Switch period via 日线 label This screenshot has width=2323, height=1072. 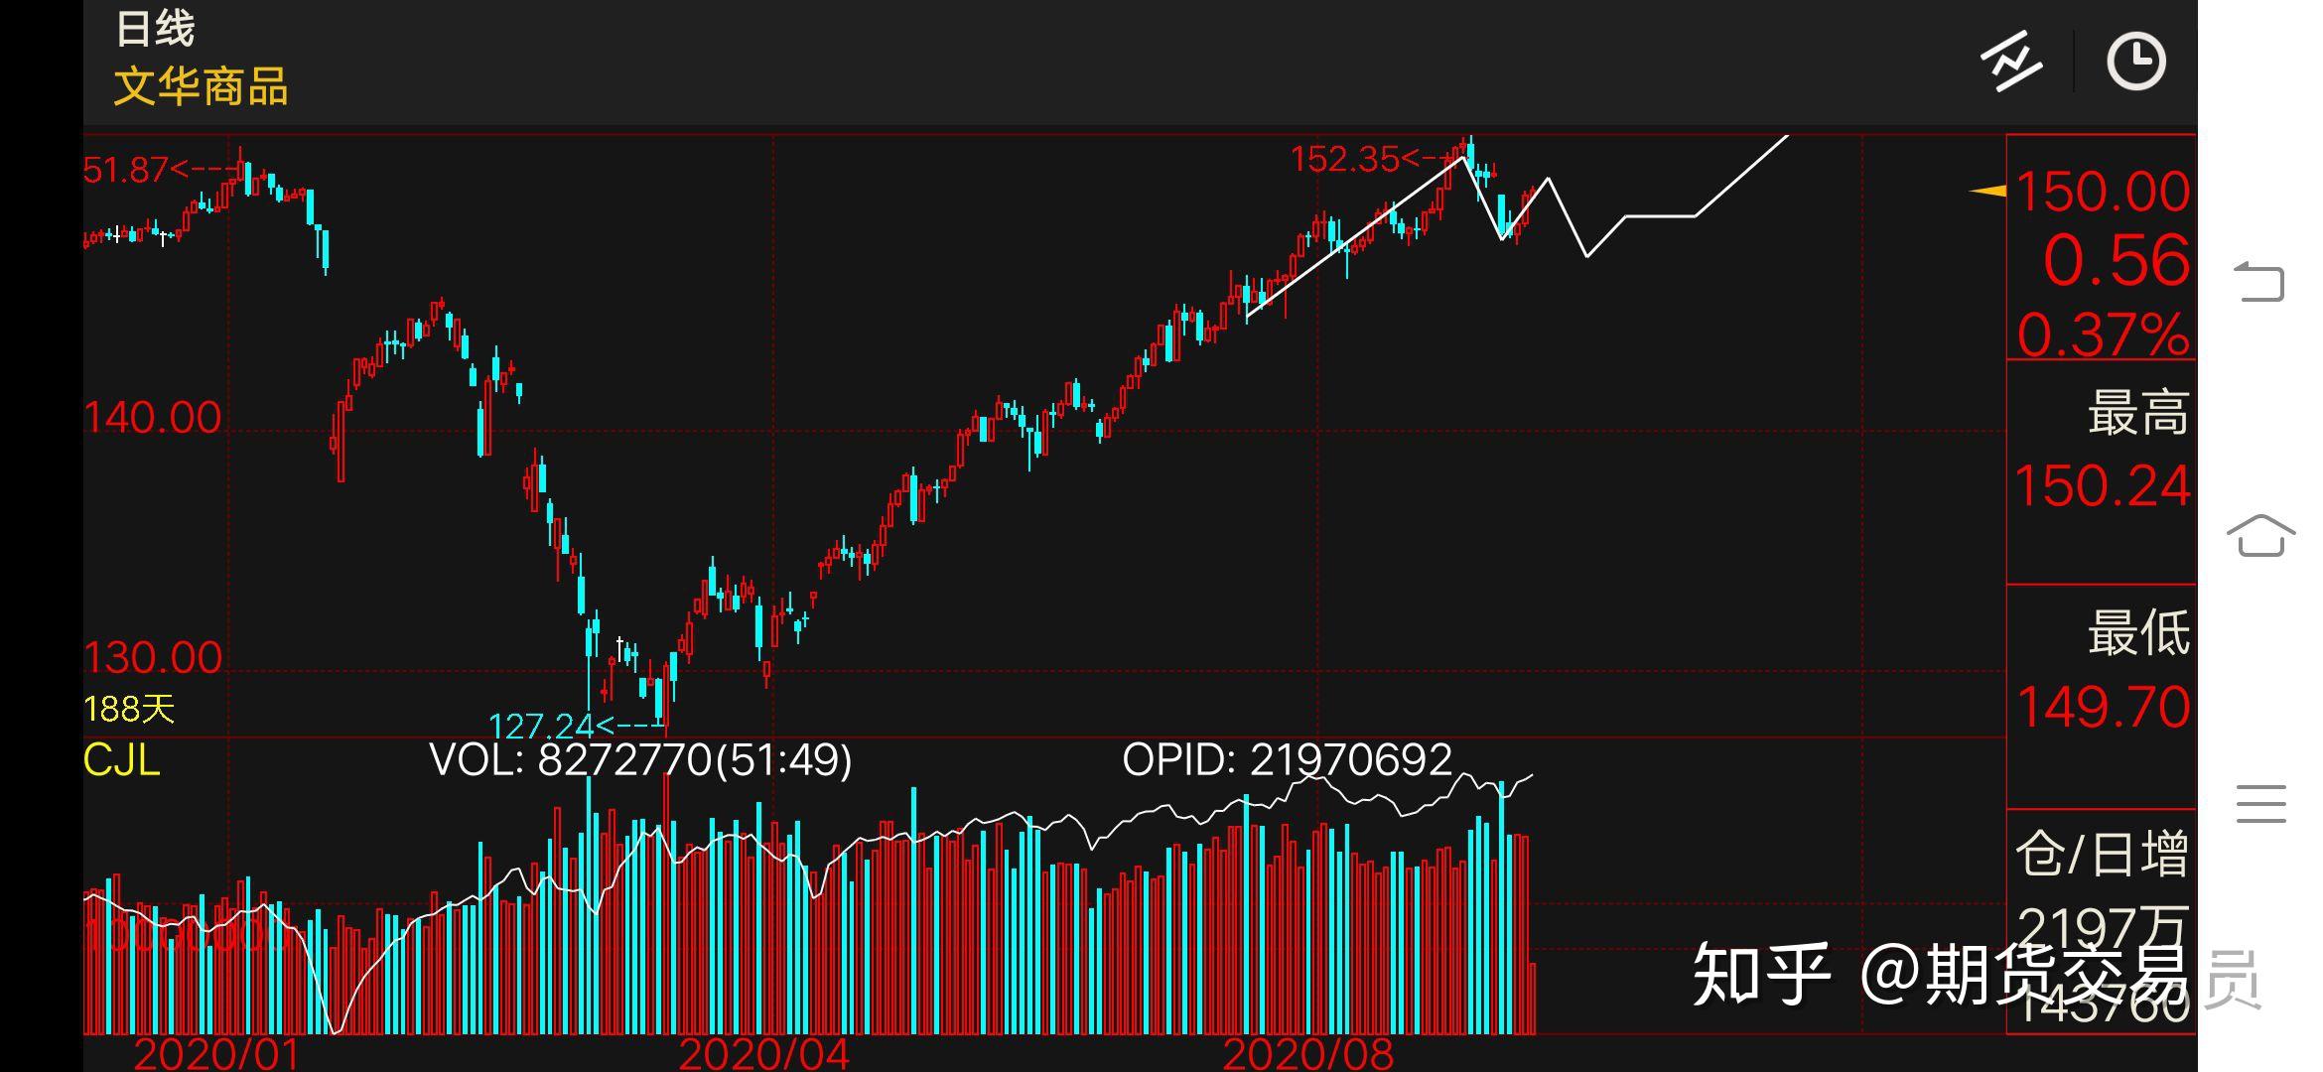click(x=155, y=28)
